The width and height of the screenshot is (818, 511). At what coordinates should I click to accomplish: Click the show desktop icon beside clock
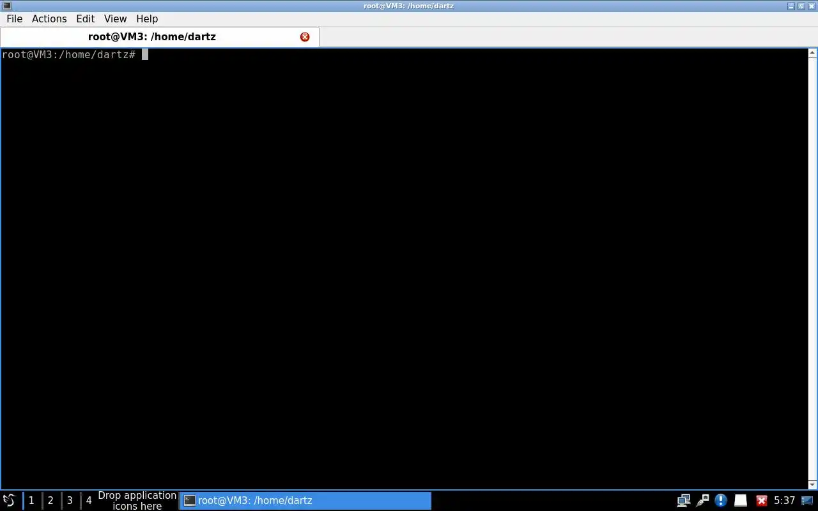pos(807,500)
